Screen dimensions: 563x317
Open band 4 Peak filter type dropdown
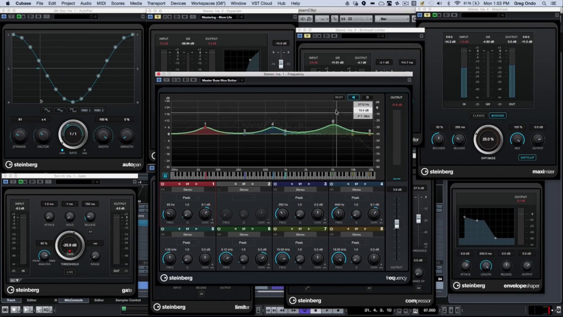tap(356, 198)
